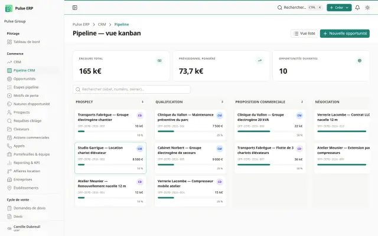Click the Affaires location branch icon
This screenshot has height=236, width=378.
(9, 171)
